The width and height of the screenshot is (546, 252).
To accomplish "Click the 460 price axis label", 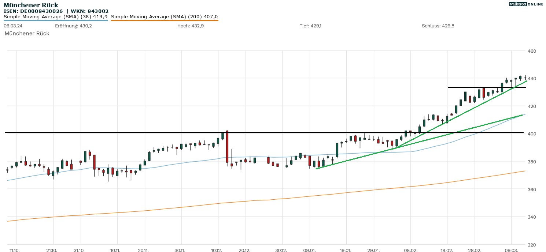I will [x=532, y=51].
